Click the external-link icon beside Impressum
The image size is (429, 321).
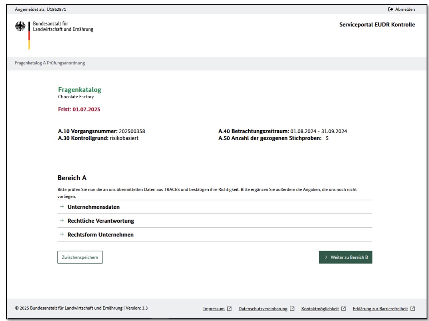(229, 309)
